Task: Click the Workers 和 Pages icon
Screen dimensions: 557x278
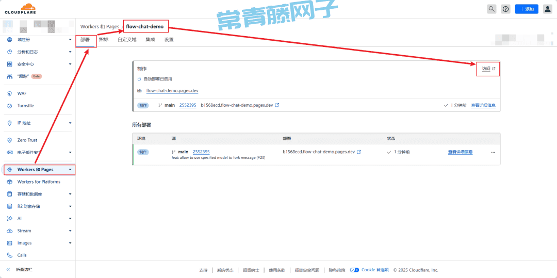Action: pos(10,170)
